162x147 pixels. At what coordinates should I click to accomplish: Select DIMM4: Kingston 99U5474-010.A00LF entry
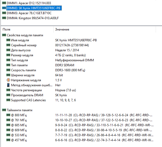33,18
